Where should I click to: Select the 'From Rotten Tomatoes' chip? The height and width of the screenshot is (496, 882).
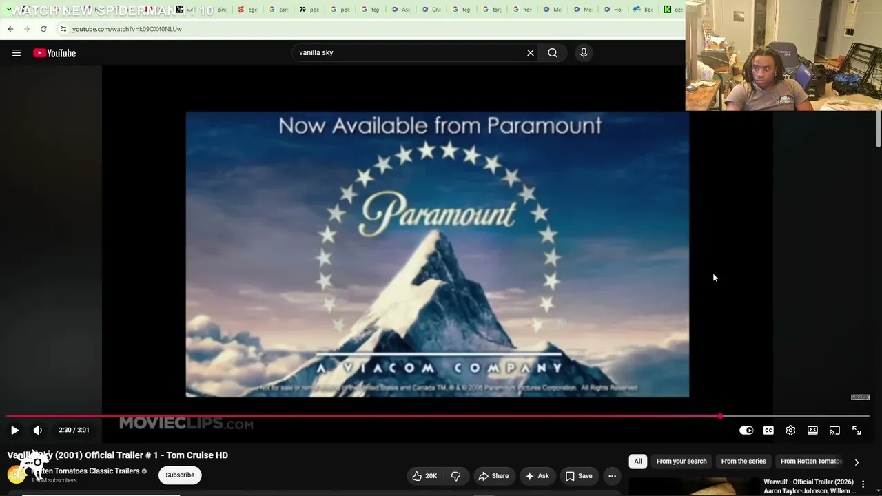tap(811, 462)
